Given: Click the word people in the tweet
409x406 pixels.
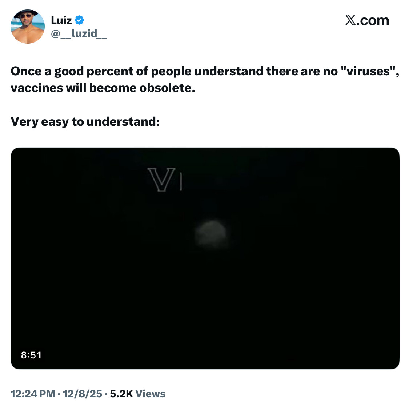Looking at the screenshot, I should 171,71.
